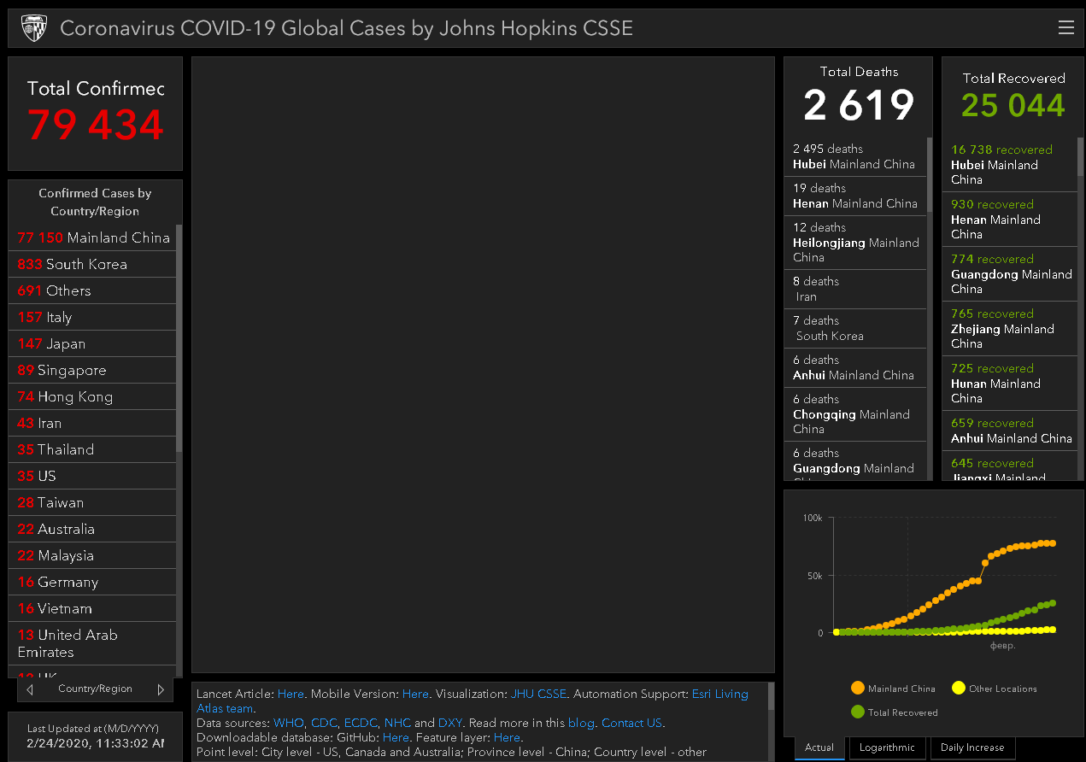Image resolution: width=1086 pixels, height=762 pixels.
Task: Select the '35 US' row
Action: 92,476
